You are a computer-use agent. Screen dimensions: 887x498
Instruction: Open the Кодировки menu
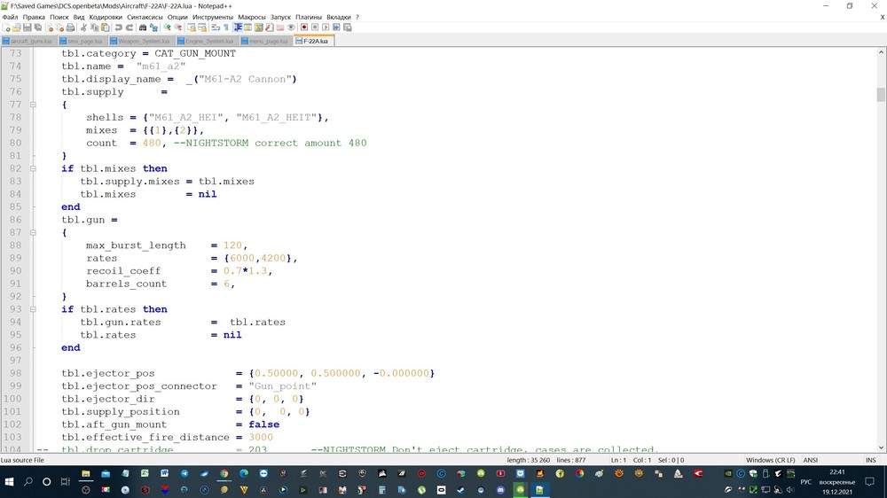106,17
